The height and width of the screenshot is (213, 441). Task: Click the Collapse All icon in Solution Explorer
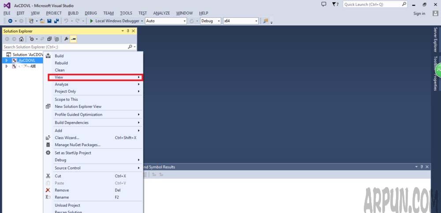pos(49,39)
